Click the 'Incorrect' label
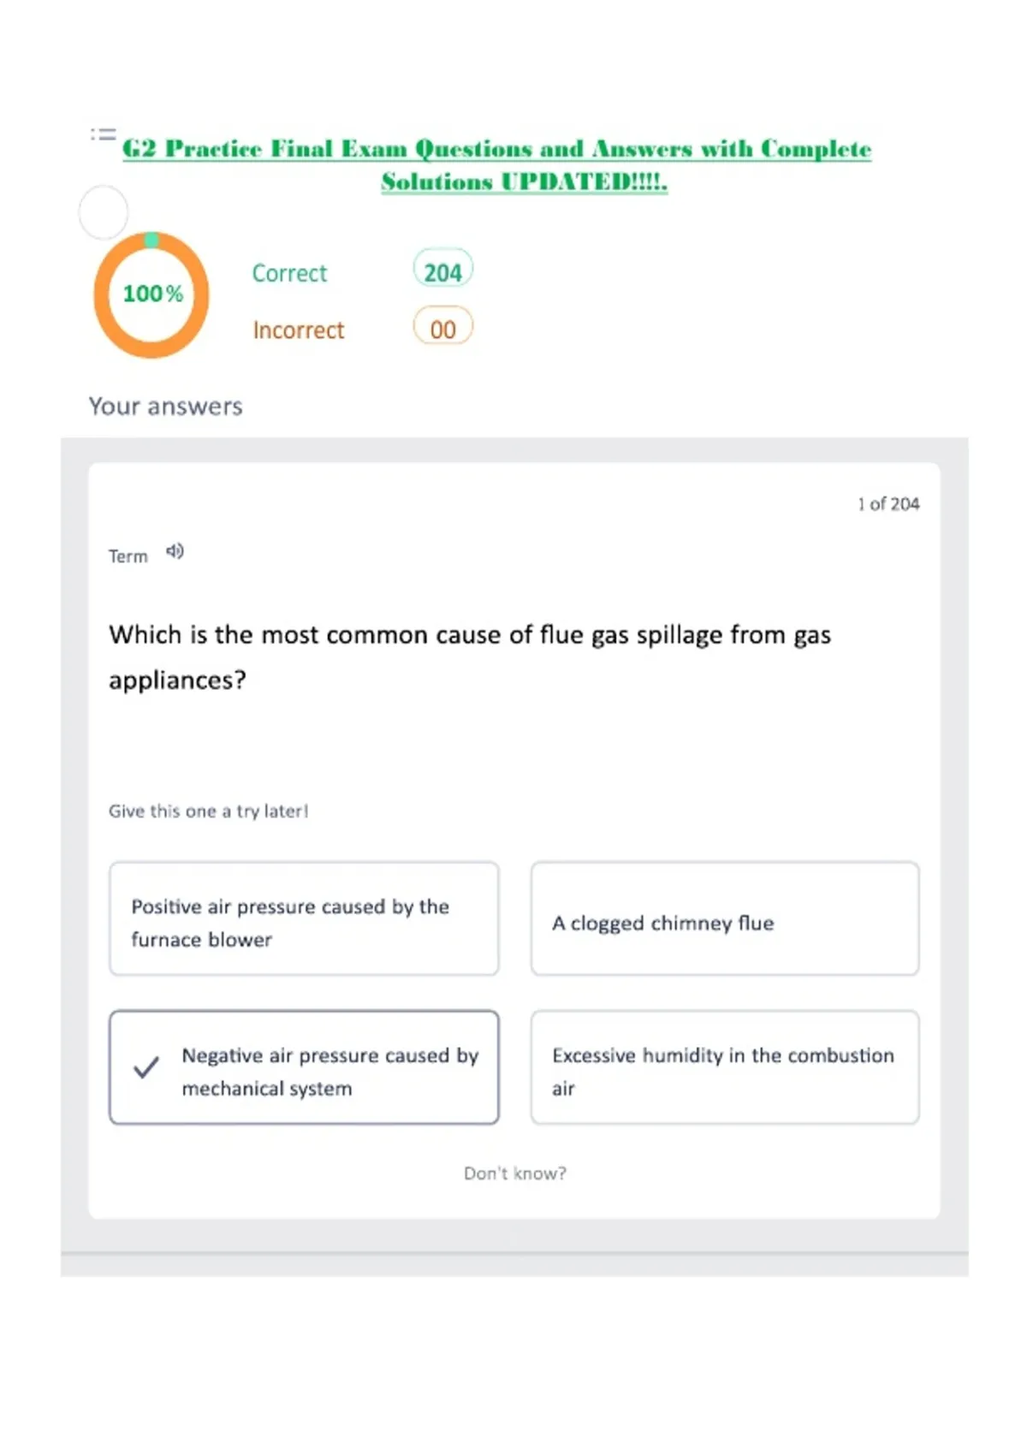Screen dimensions: 1027x1455 coord(298,330)
